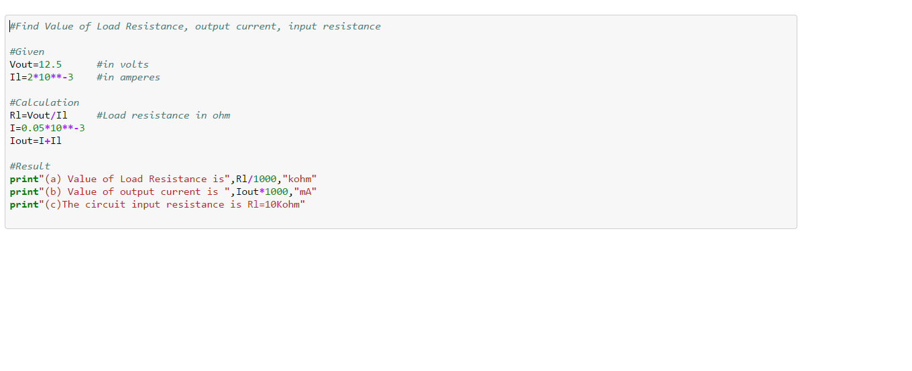Click the "kohm" string literal

299,179
